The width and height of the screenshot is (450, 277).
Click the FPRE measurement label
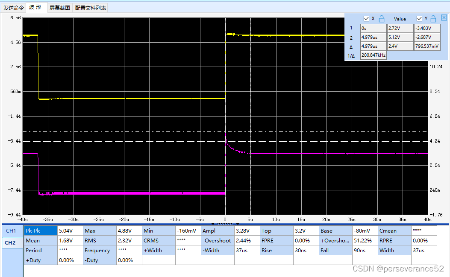(x=276, y=240)
